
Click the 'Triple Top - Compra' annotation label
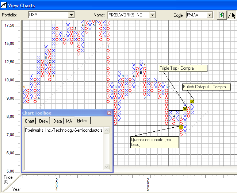coord(183,69)
